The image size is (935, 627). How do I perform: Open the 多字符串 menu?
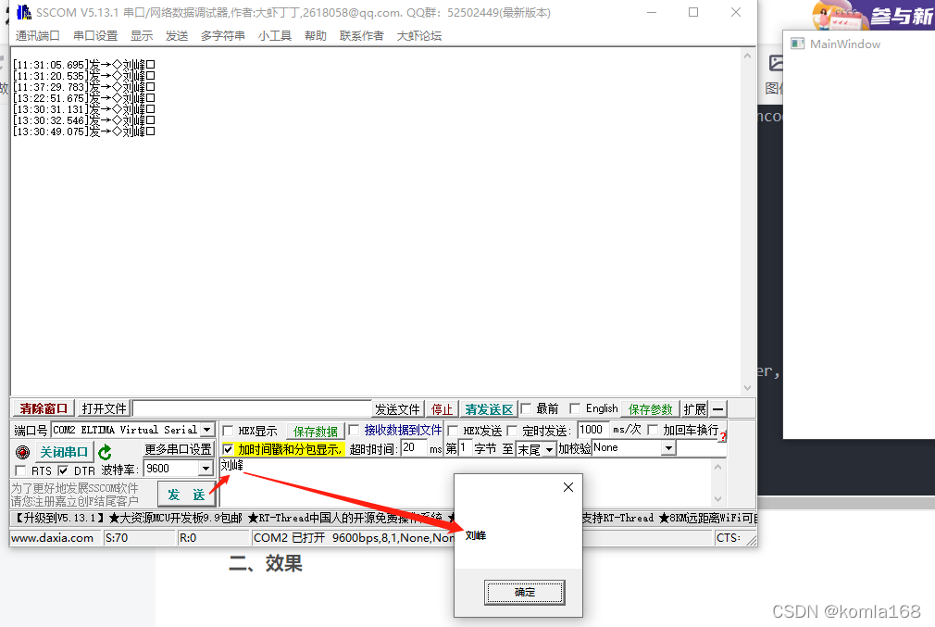pos(223,35)
